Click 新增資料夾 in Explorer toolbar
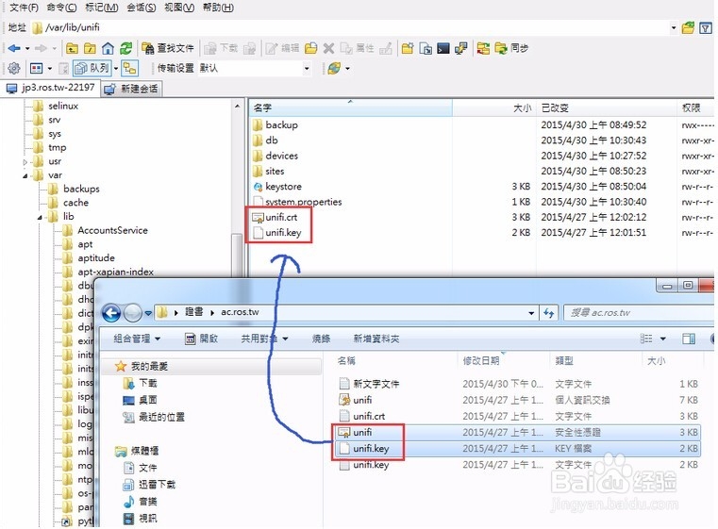The width and height of the screenshot is (718, 529). tap(376, 339)
